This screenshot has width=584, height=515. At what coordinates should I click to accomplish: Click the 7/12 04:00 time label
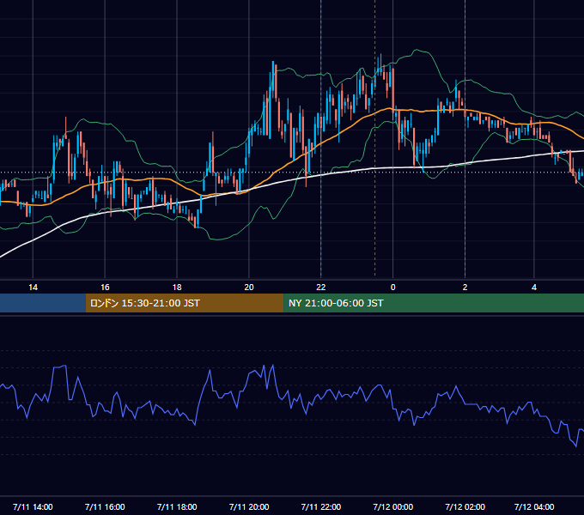[534, 506]
